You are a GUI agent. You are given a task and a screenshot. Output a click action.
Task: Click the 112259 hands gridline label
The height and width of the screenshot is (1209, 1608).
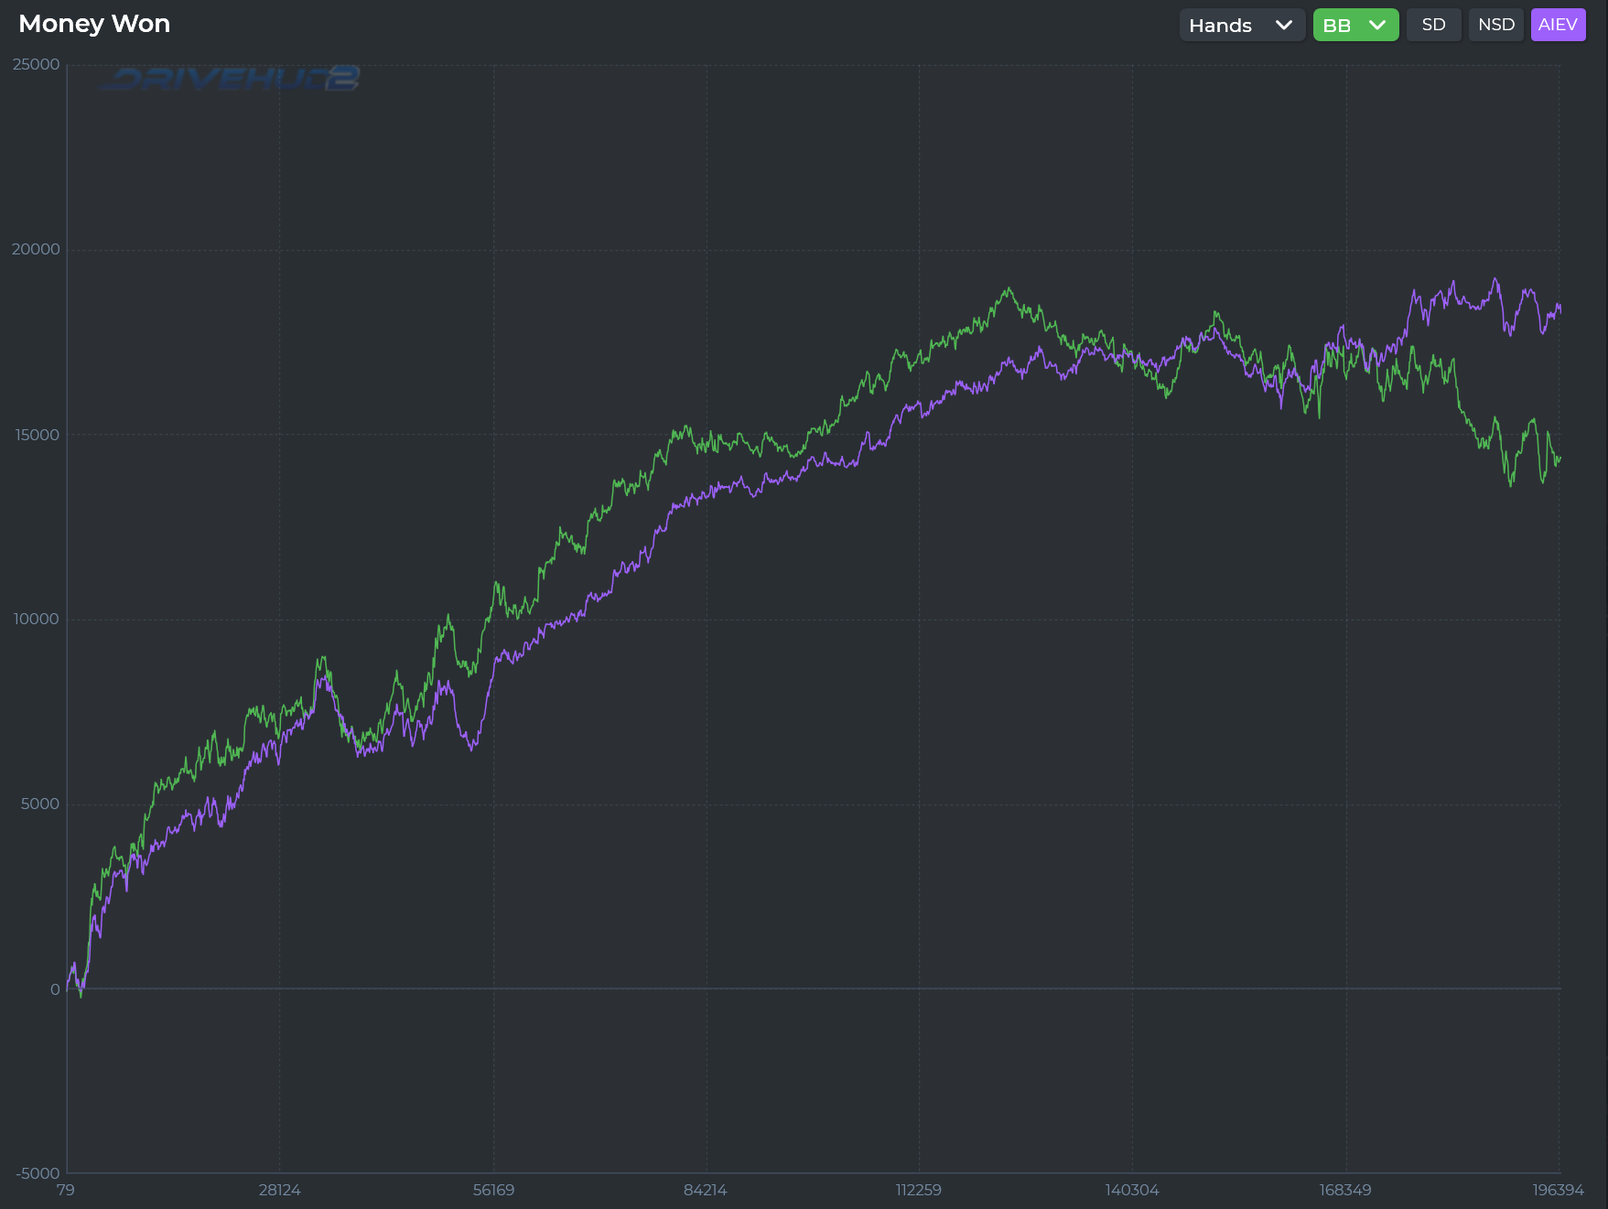tap(920, 1191)
